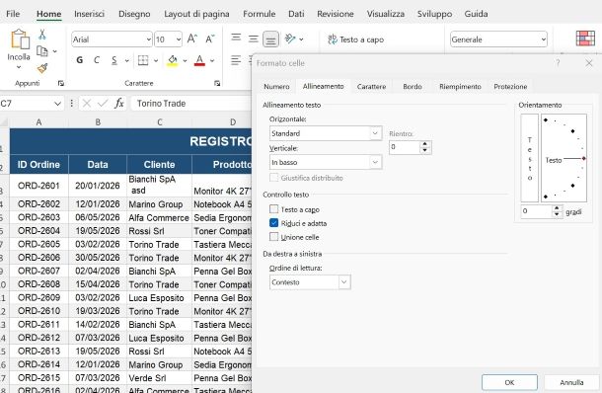602x393 pixels.
Task: Switch to the Numero tab
Action: click(x=276, y=87)
